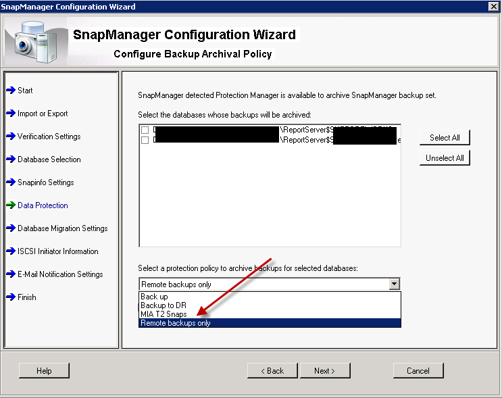Choose the MIA T2 Snaps policy
This screenshot has width=502, height=398.
[x=270, y=314]
